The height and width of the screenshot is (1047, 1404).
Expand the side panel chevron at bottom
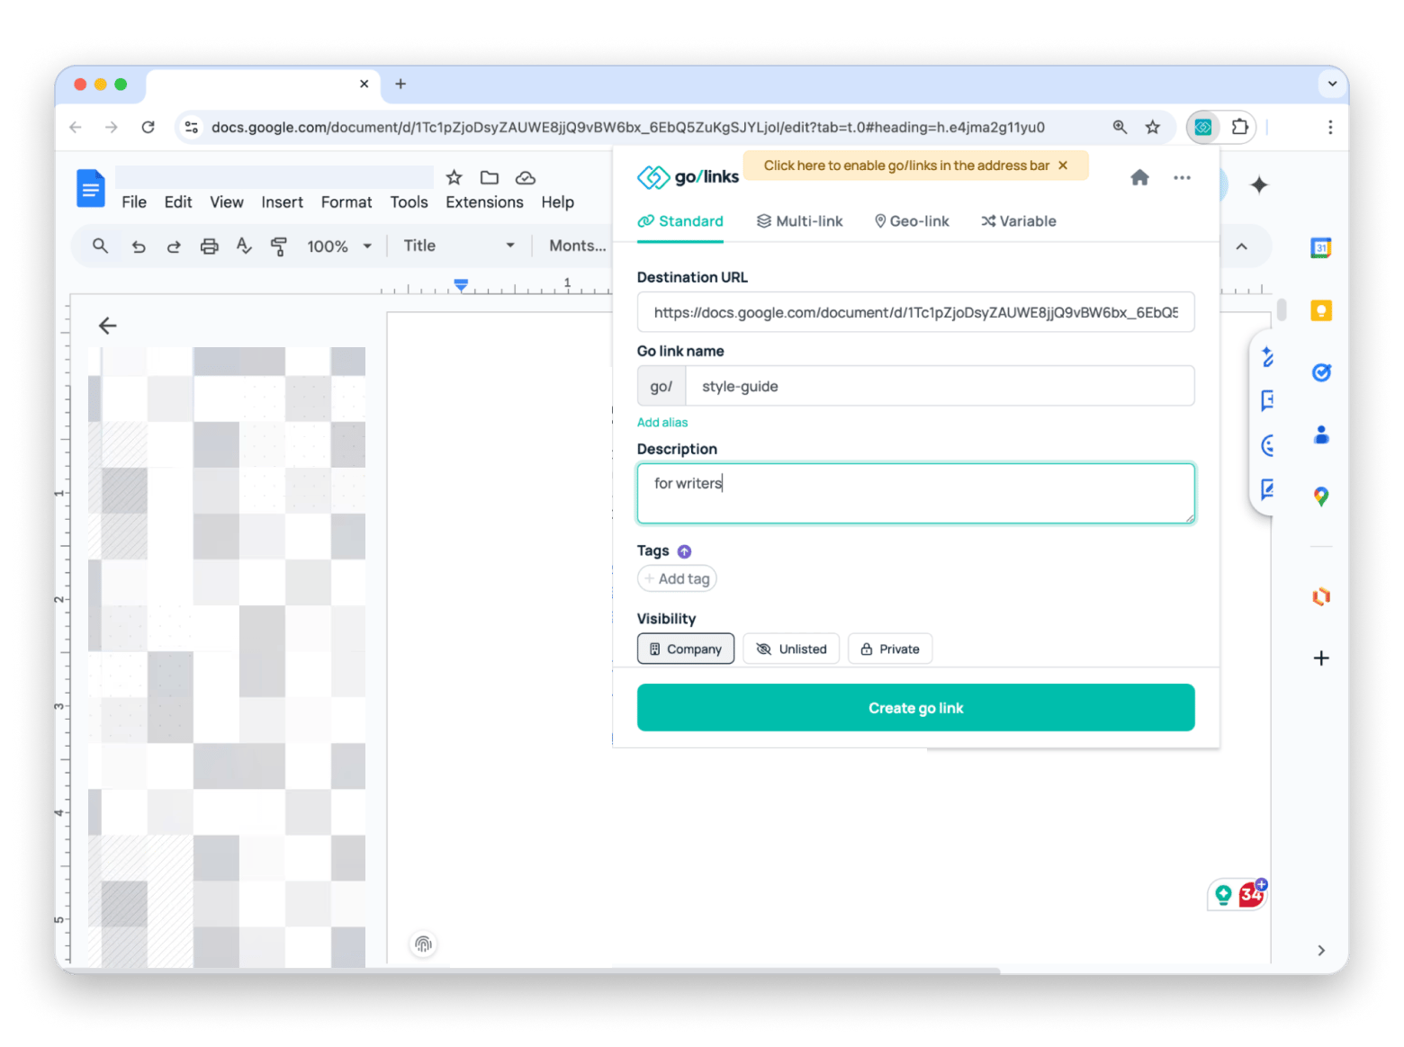pos(1321,950)
